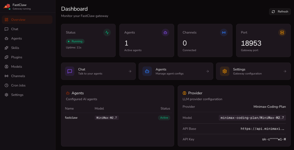Select Models in the sidebar
Image resolution: width=294 pixels, height=150 pixels.
[16, 67]
